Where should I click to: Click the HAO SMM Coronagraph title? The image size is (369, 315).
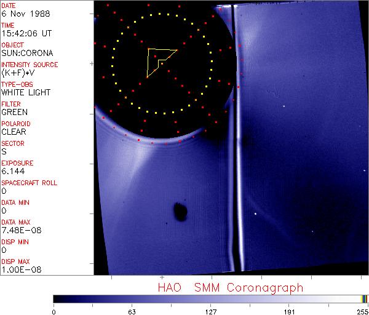pos(230,287)
